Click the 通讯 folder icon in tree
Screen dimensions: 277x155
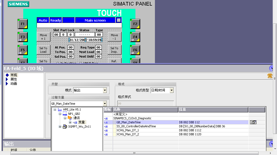tap(70, 118)
